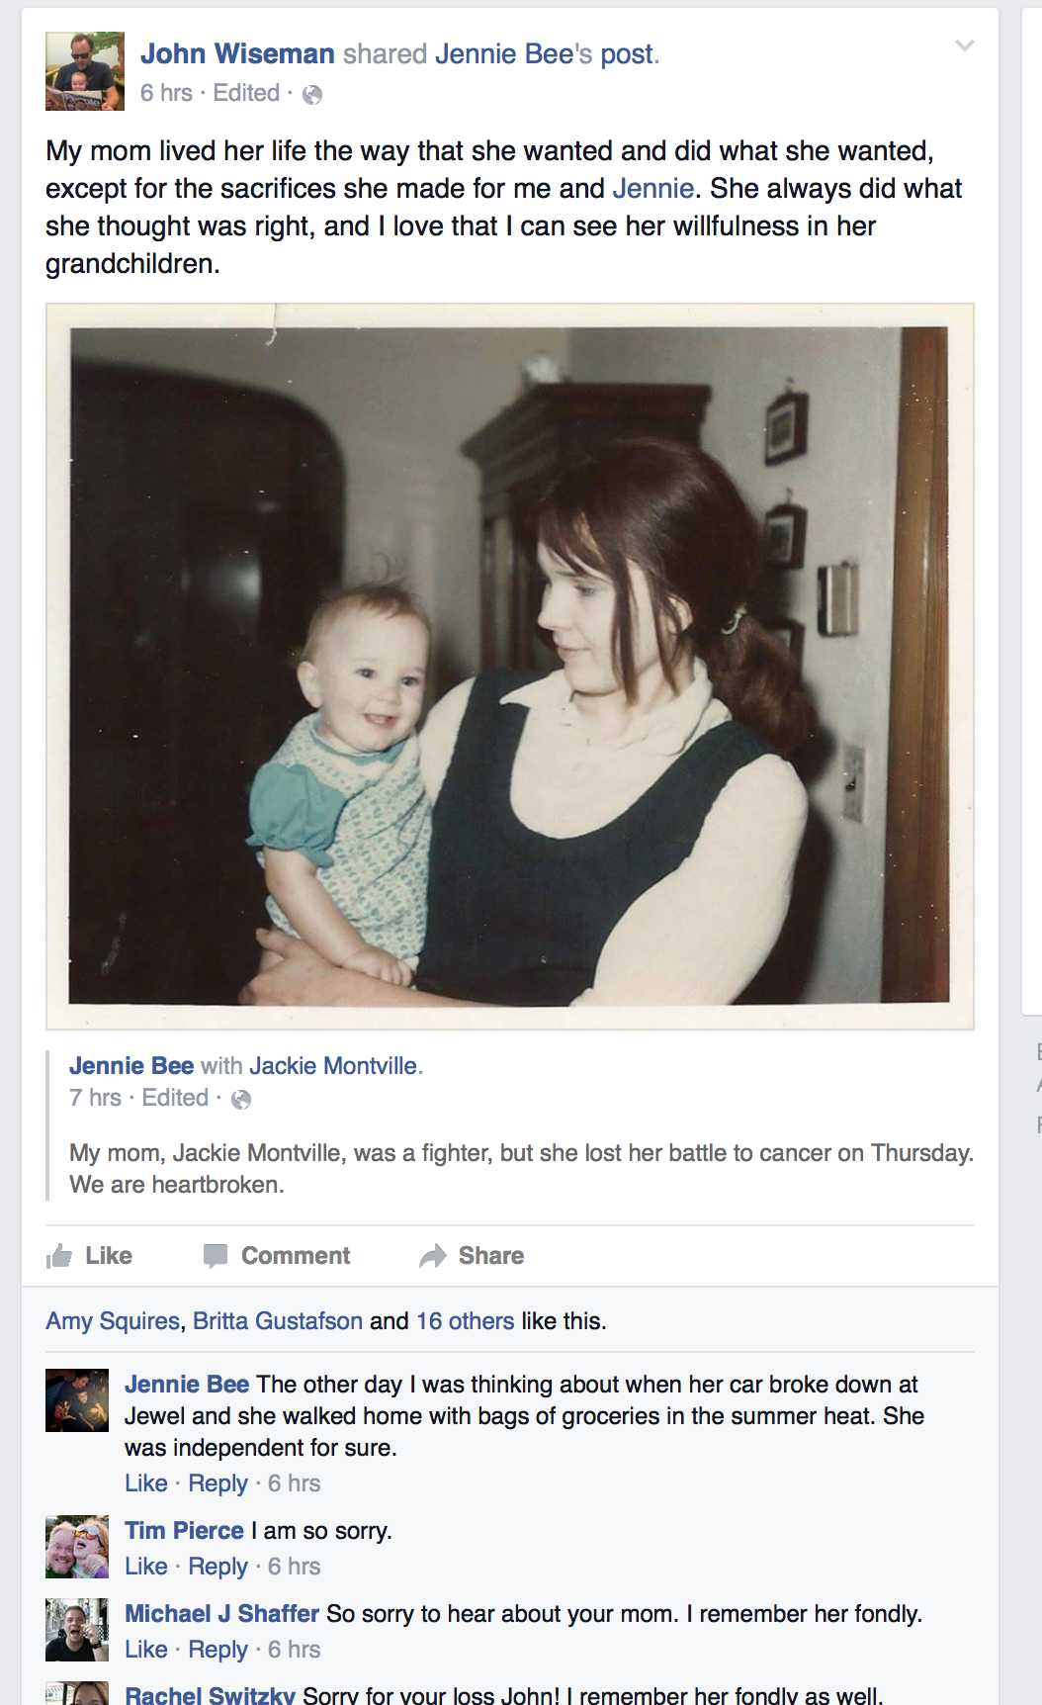
Task: Open Amy Squires' profile link
Action: (x=113, y=1321)
